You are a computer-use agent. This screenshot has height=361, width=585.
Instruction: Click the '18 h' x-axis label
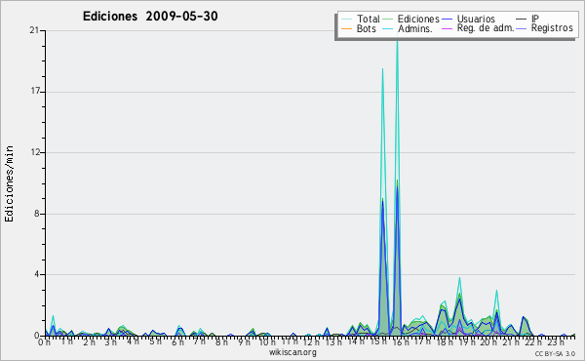445,341
